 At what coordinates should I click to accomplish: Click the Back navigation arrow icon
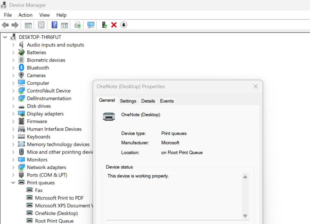click(5, 25)
